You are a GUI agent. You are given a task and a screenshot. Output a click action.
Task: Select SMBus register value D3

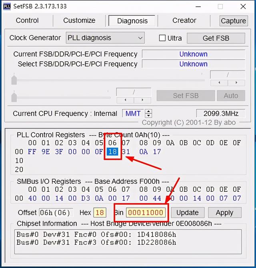pyautogui.click(x=86, y=198)
